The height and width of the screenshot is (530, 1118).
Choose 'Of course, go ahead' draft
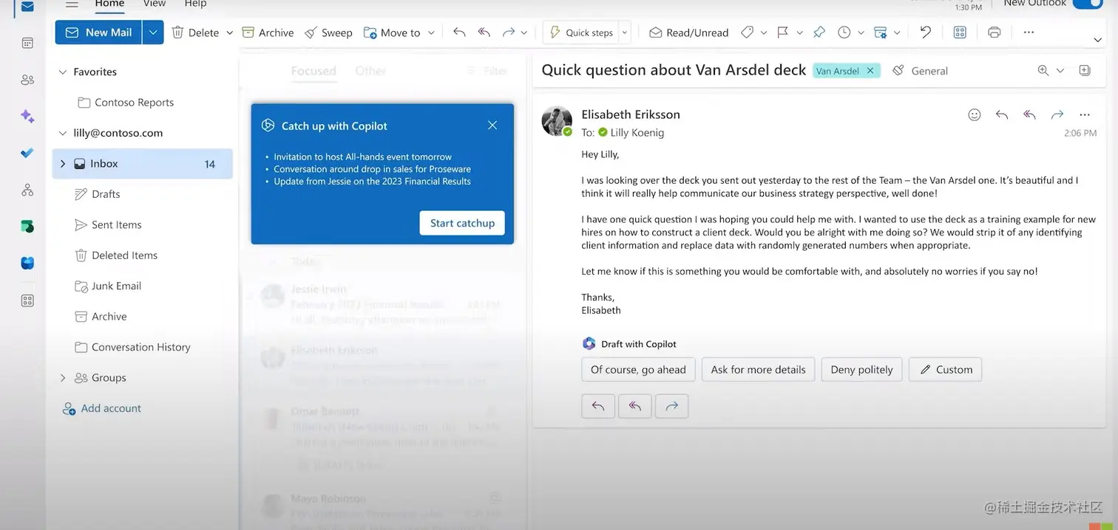[638, 370]
